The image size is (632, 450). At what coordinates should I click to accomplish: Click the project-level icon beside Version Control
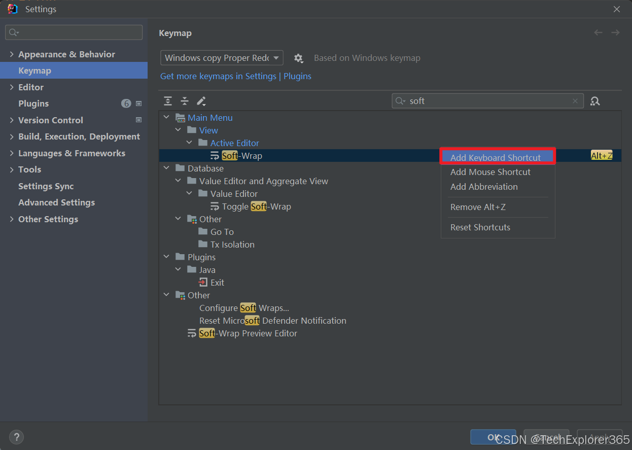138,120
